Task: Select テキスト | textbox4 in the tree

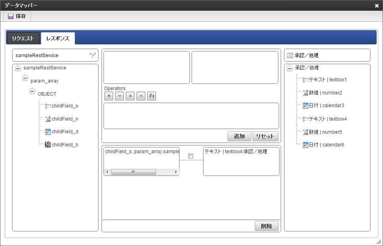Action: point(328,119)
